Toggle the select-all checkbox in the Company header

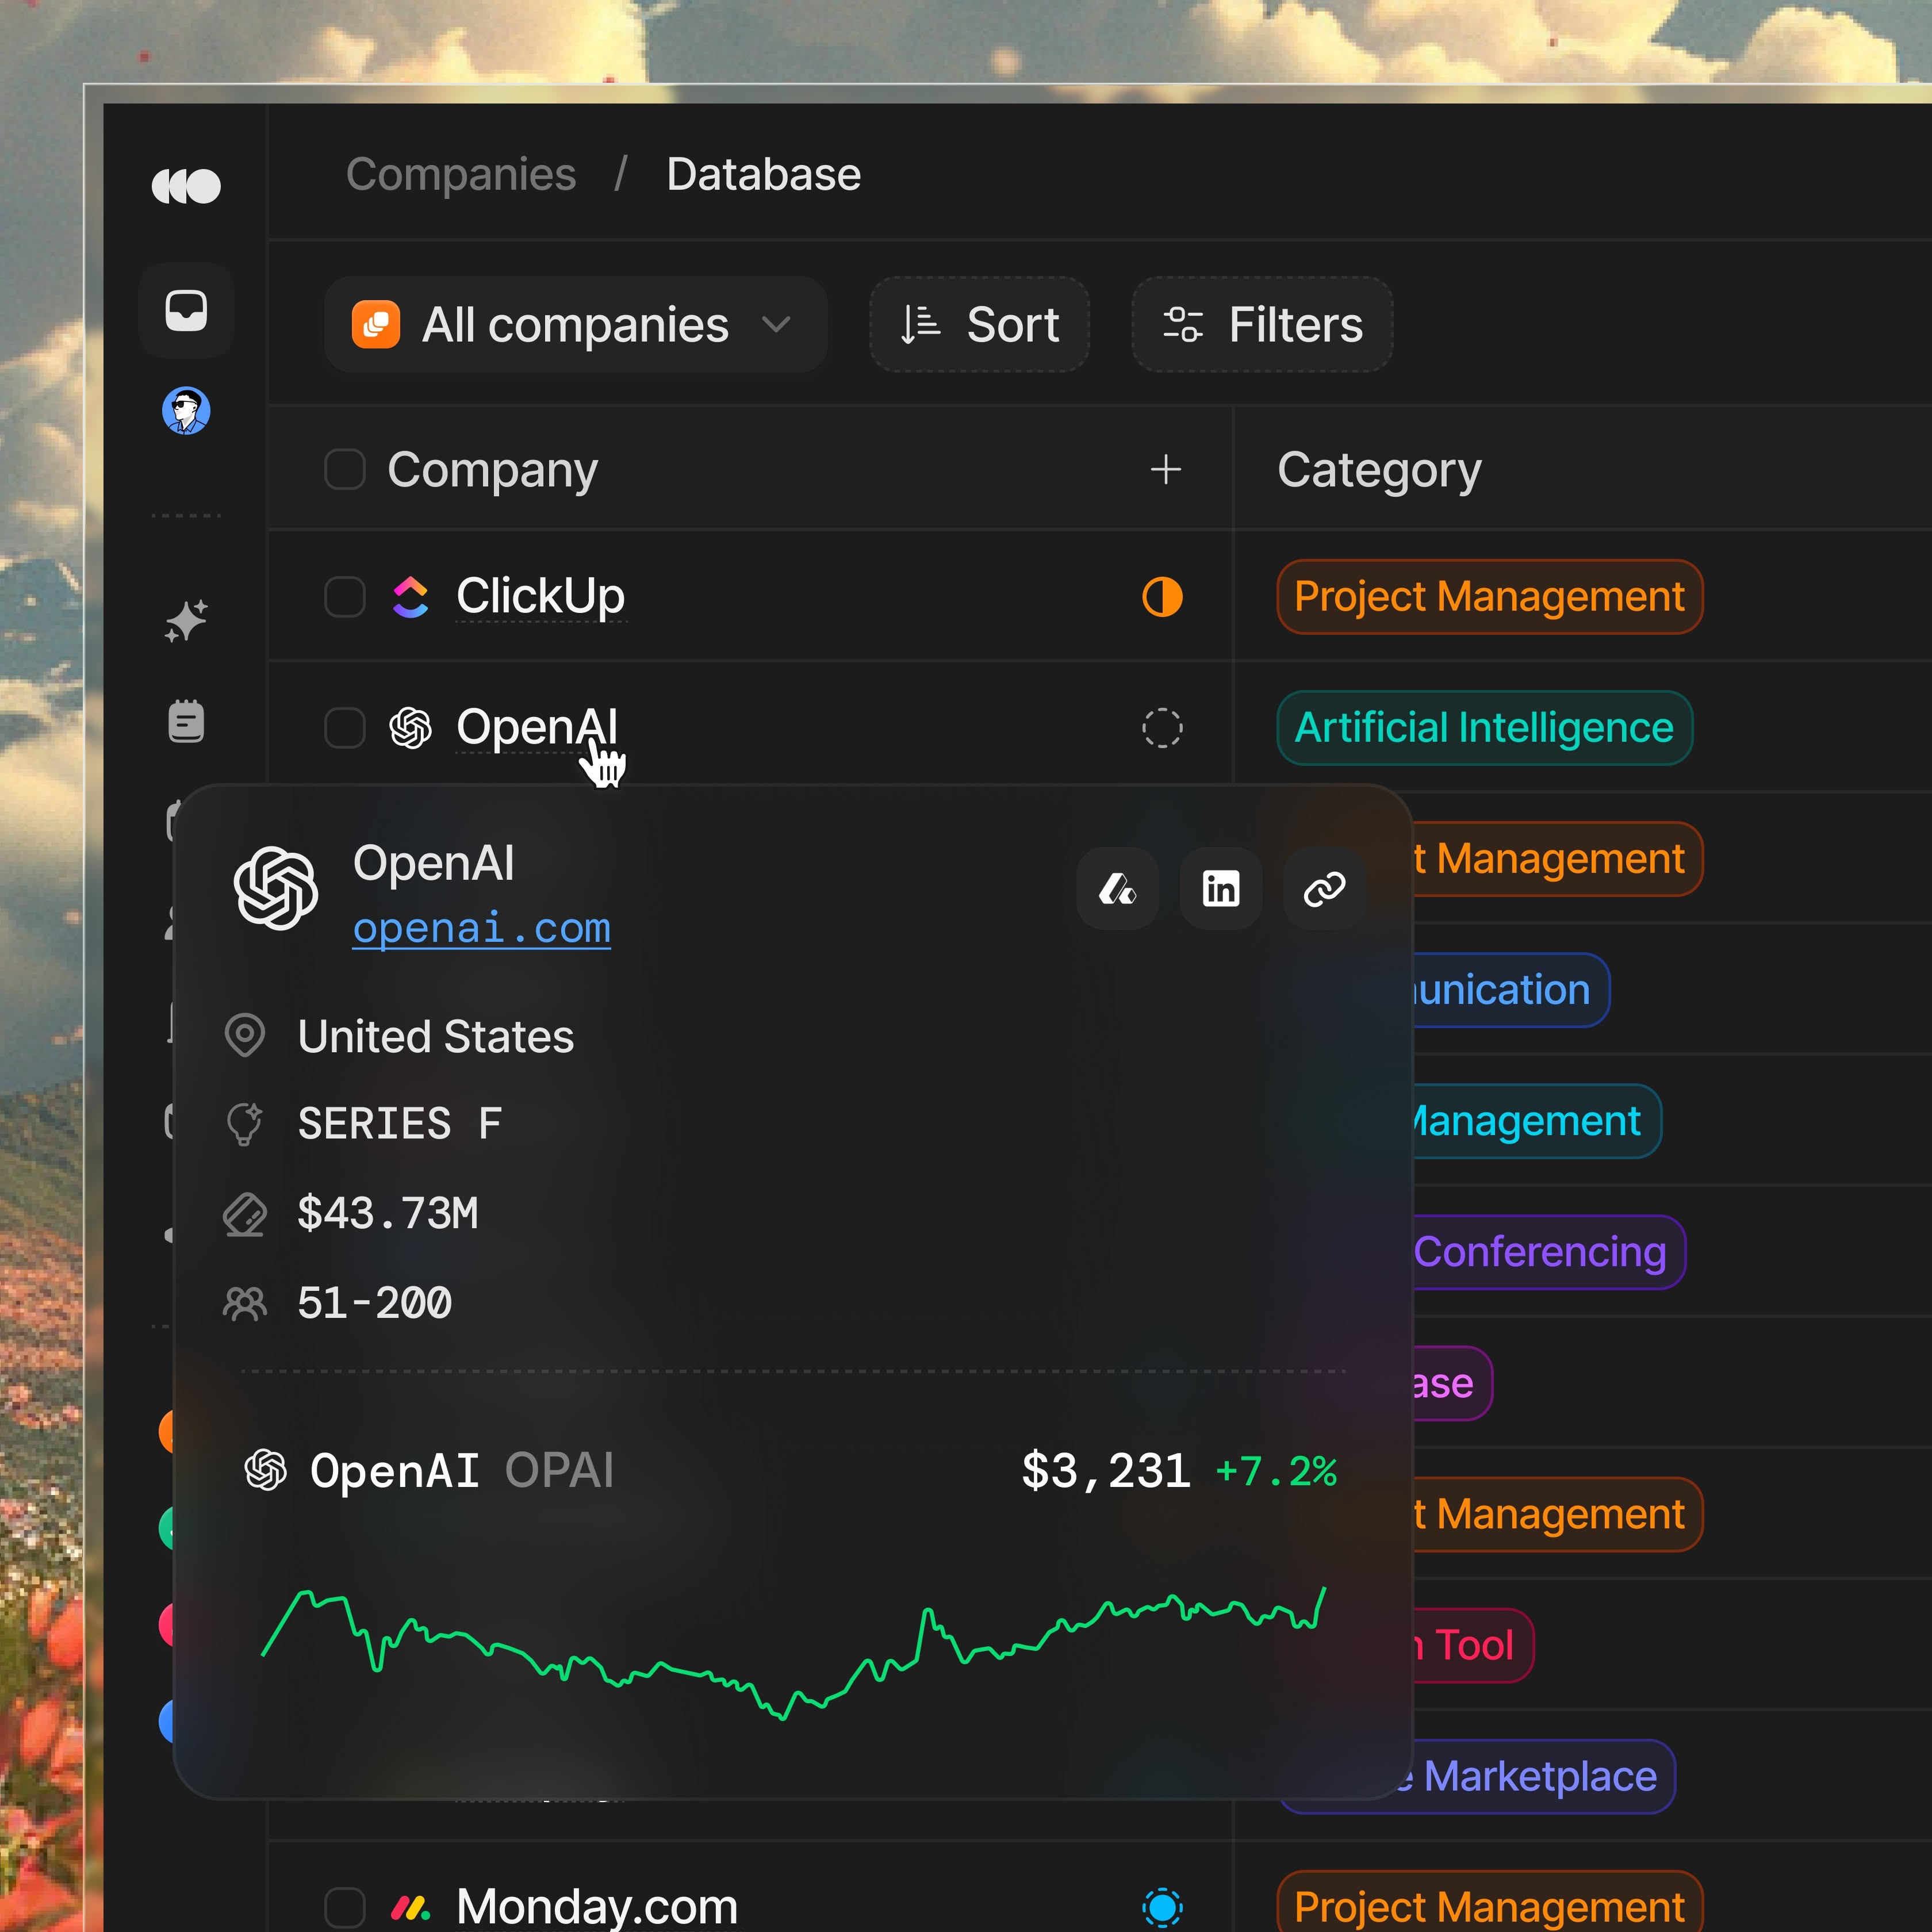[x=344, y=470]
